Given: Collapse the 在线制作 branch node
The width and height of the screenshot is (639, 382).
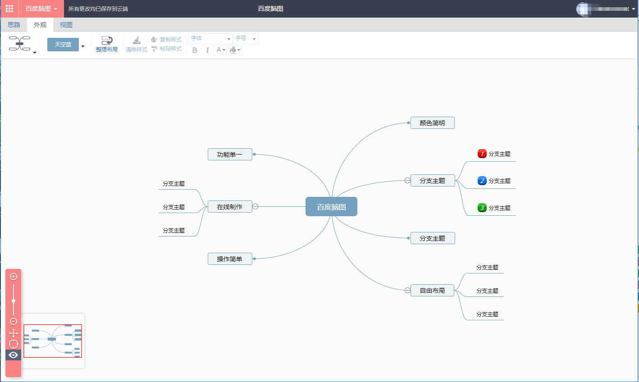Looking at the screenshot, I should [255, 207].
